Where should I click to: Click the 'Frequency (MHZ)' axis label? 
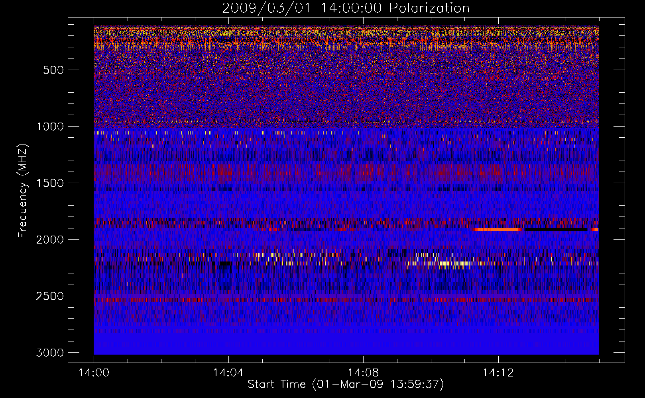click(x=23, y=191)
